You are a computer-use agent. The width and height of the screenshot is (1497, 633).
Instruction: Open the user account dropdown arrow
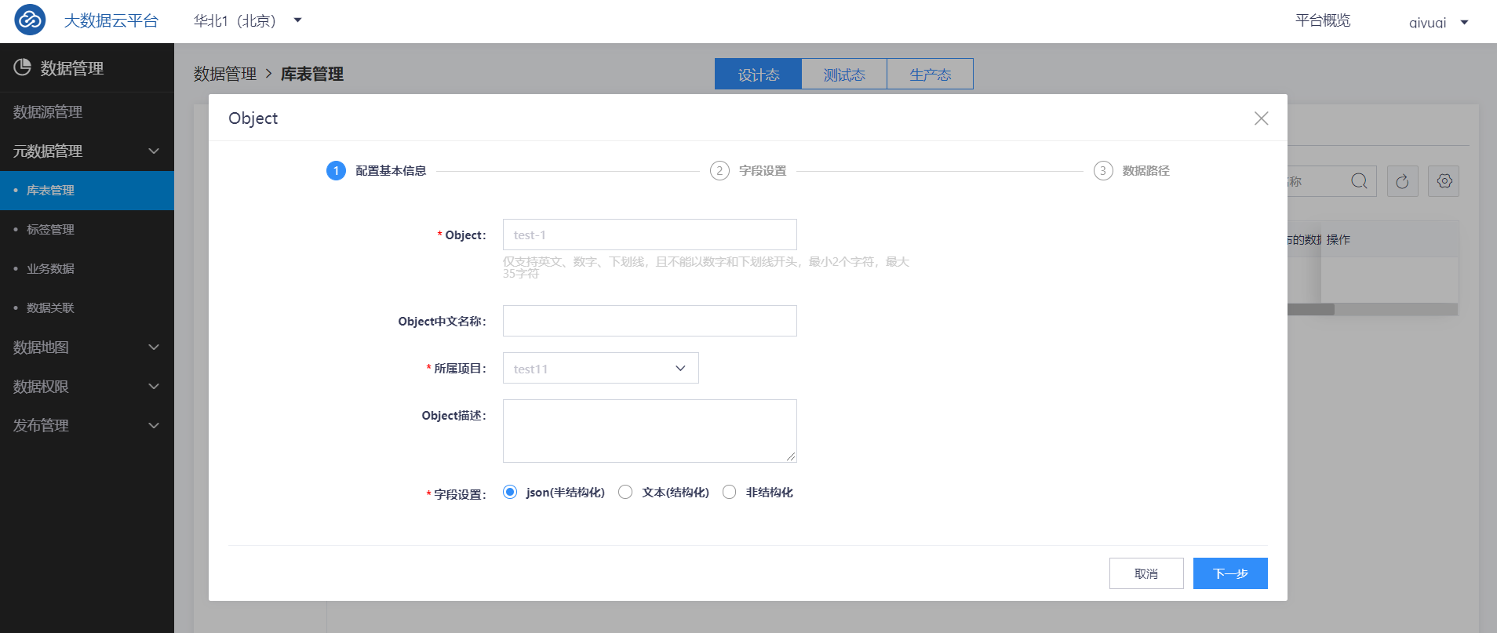1464,22
